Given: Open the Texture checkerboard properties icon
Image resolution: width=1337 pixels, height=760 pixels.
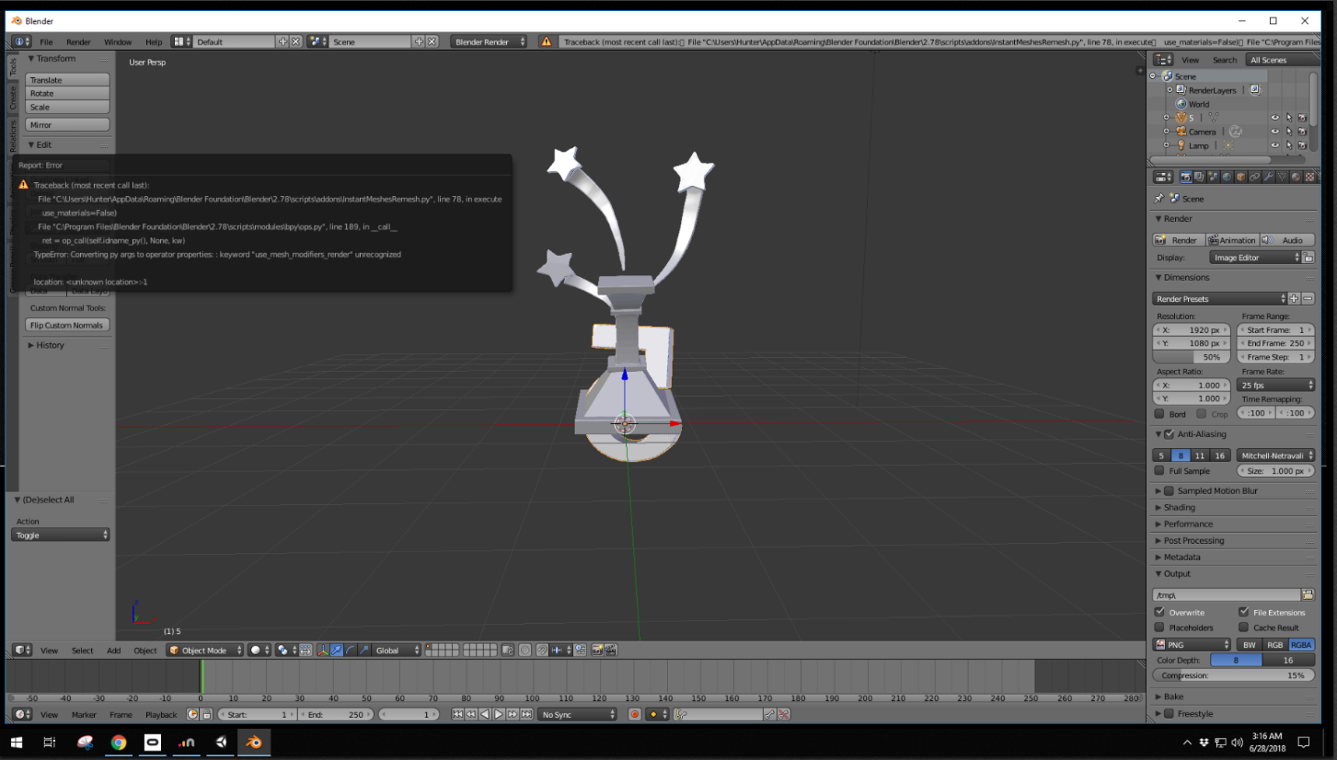Looking at the screenshot, I should coord(1309,177).
